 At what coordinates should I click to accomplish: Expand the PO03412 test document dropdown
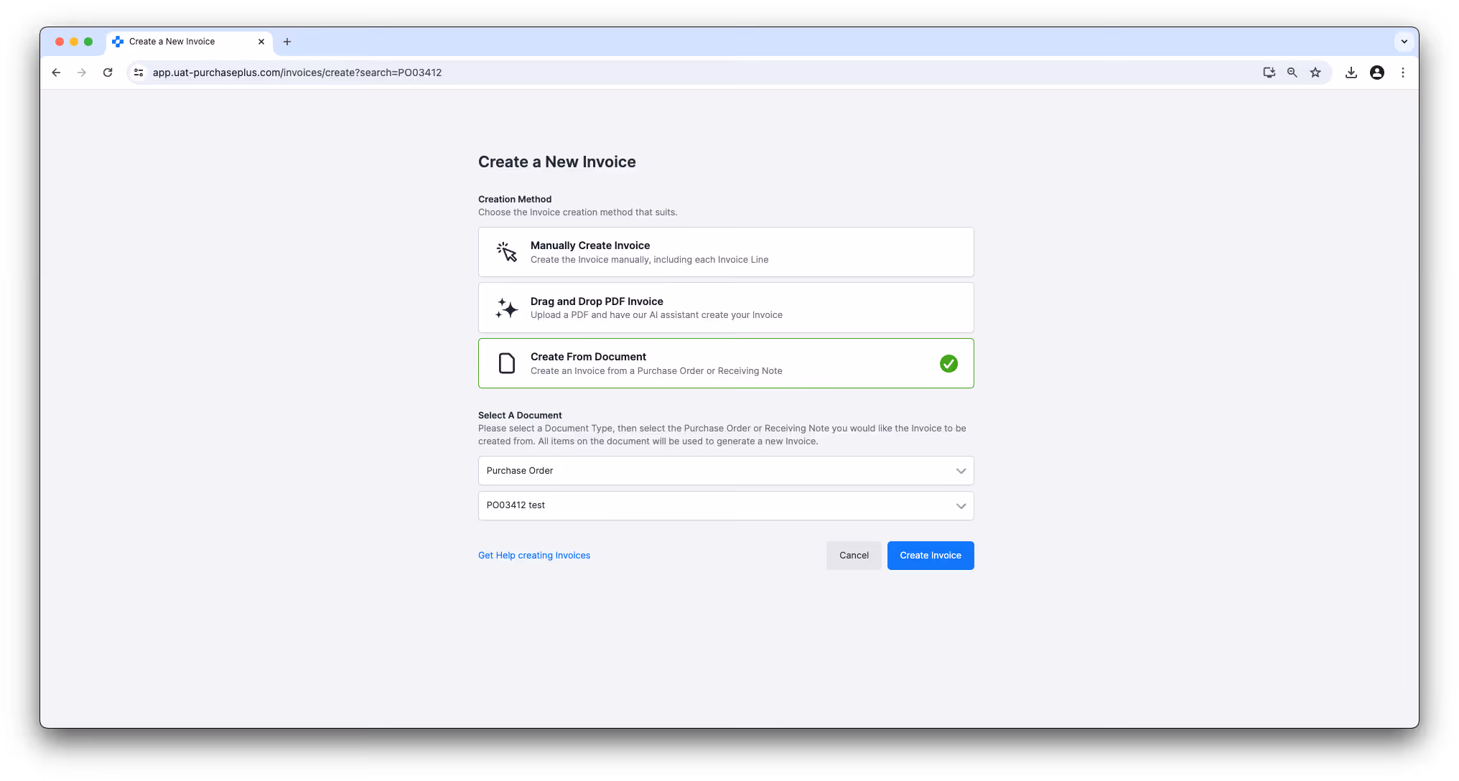[725, 505]
